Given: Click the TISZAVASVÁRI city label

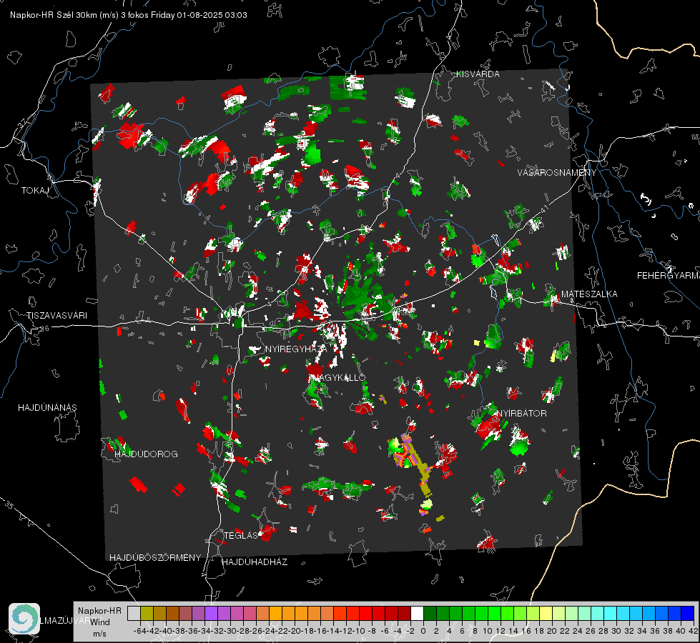Looking at the screenshot, I should coord(56,316).
